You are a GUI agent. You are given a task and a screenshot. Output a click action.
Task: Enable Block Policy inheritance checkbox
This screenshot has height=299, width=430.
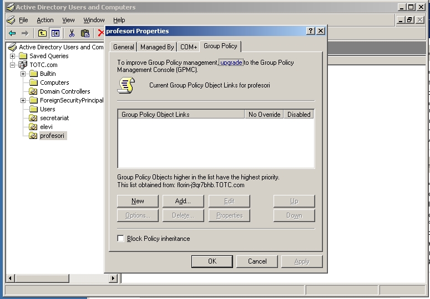click(x=120, y=238)
